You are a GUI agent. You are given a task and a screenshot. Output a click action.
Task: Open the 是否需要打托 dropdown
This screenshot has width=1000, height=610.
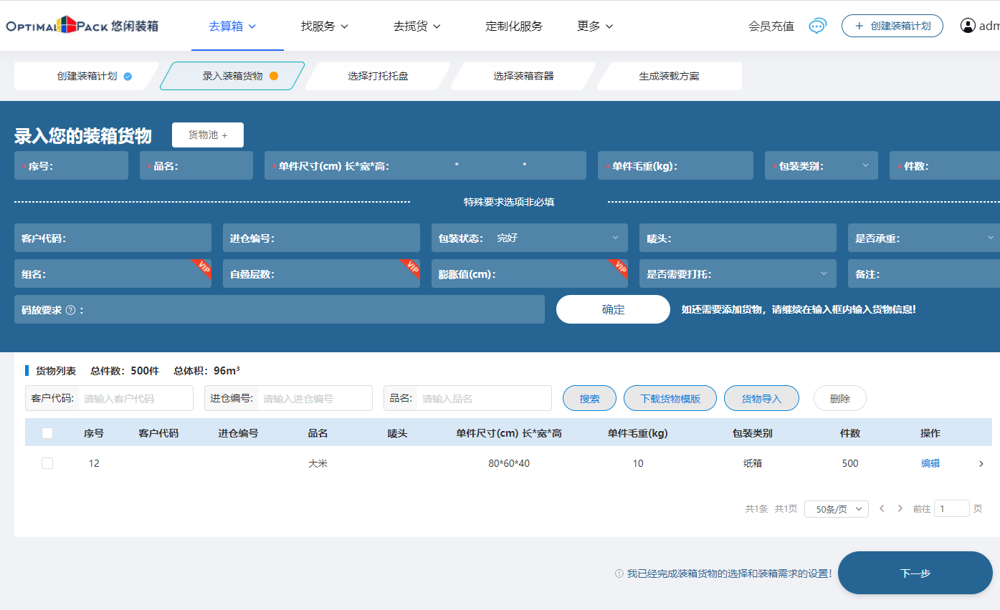click(x=824, y=273)
